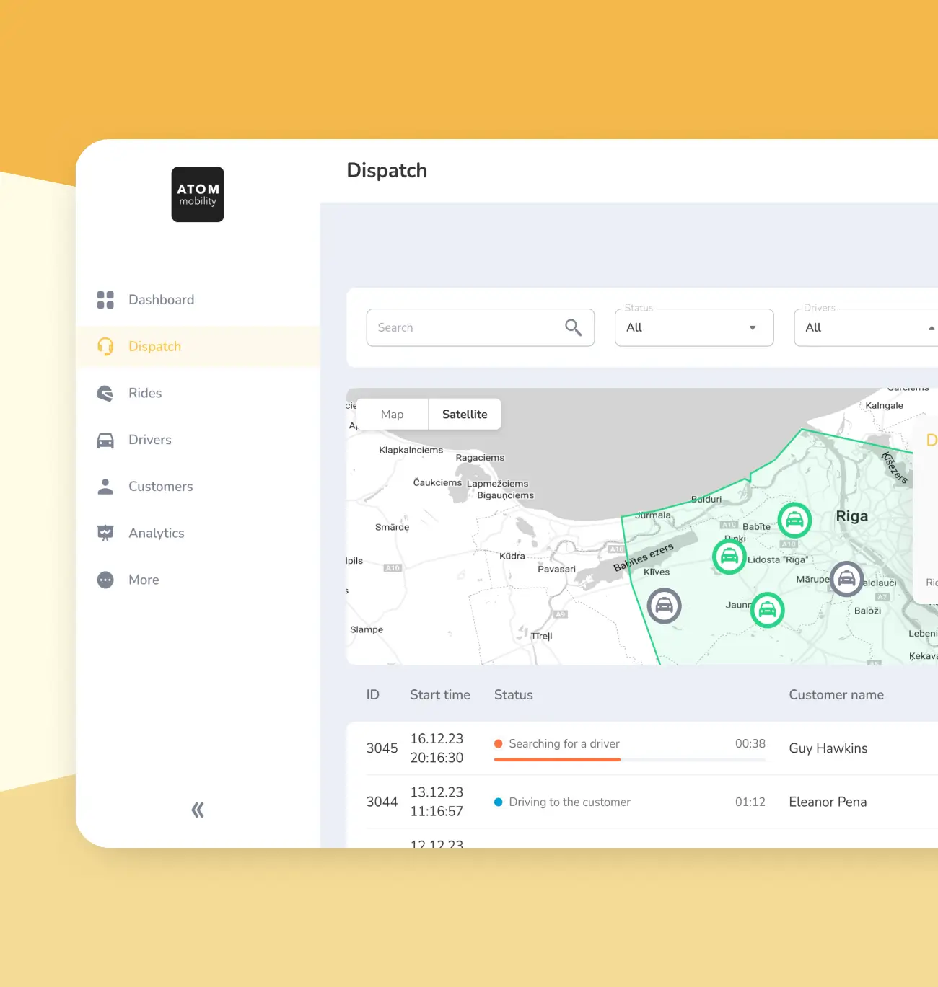Click the ATOM mobility logo
This screenshot has height=987, width=938.
(x=197, y=195)
